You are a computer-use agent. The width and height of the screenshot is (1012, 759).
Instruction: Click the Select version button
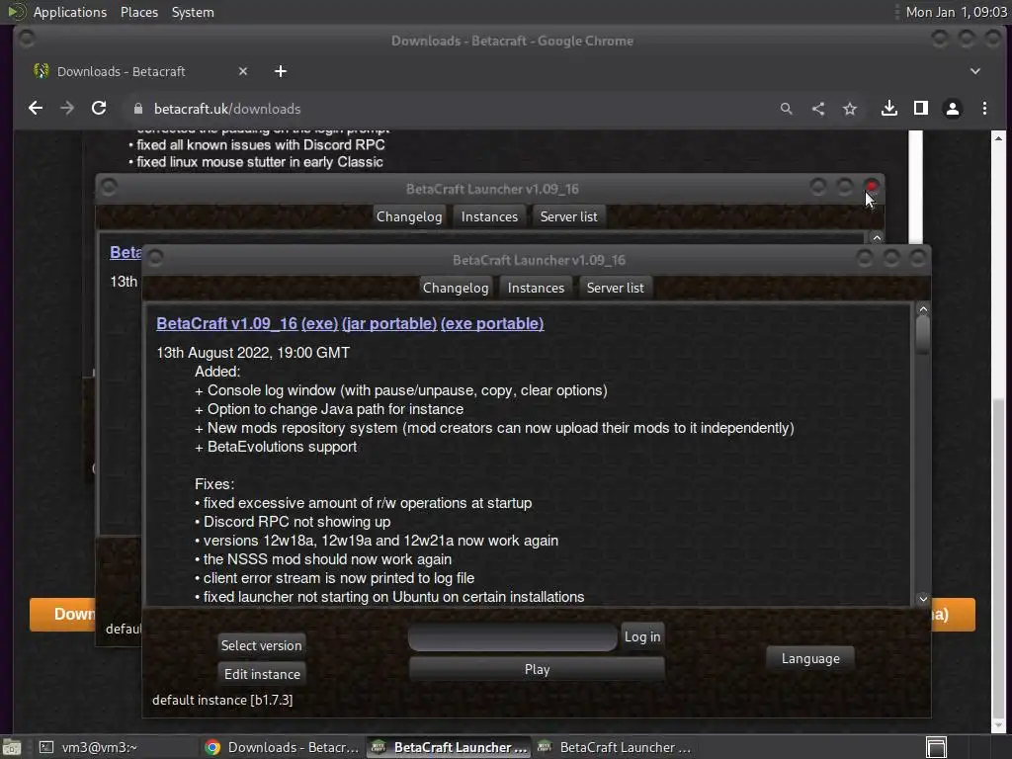coord(261,645)
